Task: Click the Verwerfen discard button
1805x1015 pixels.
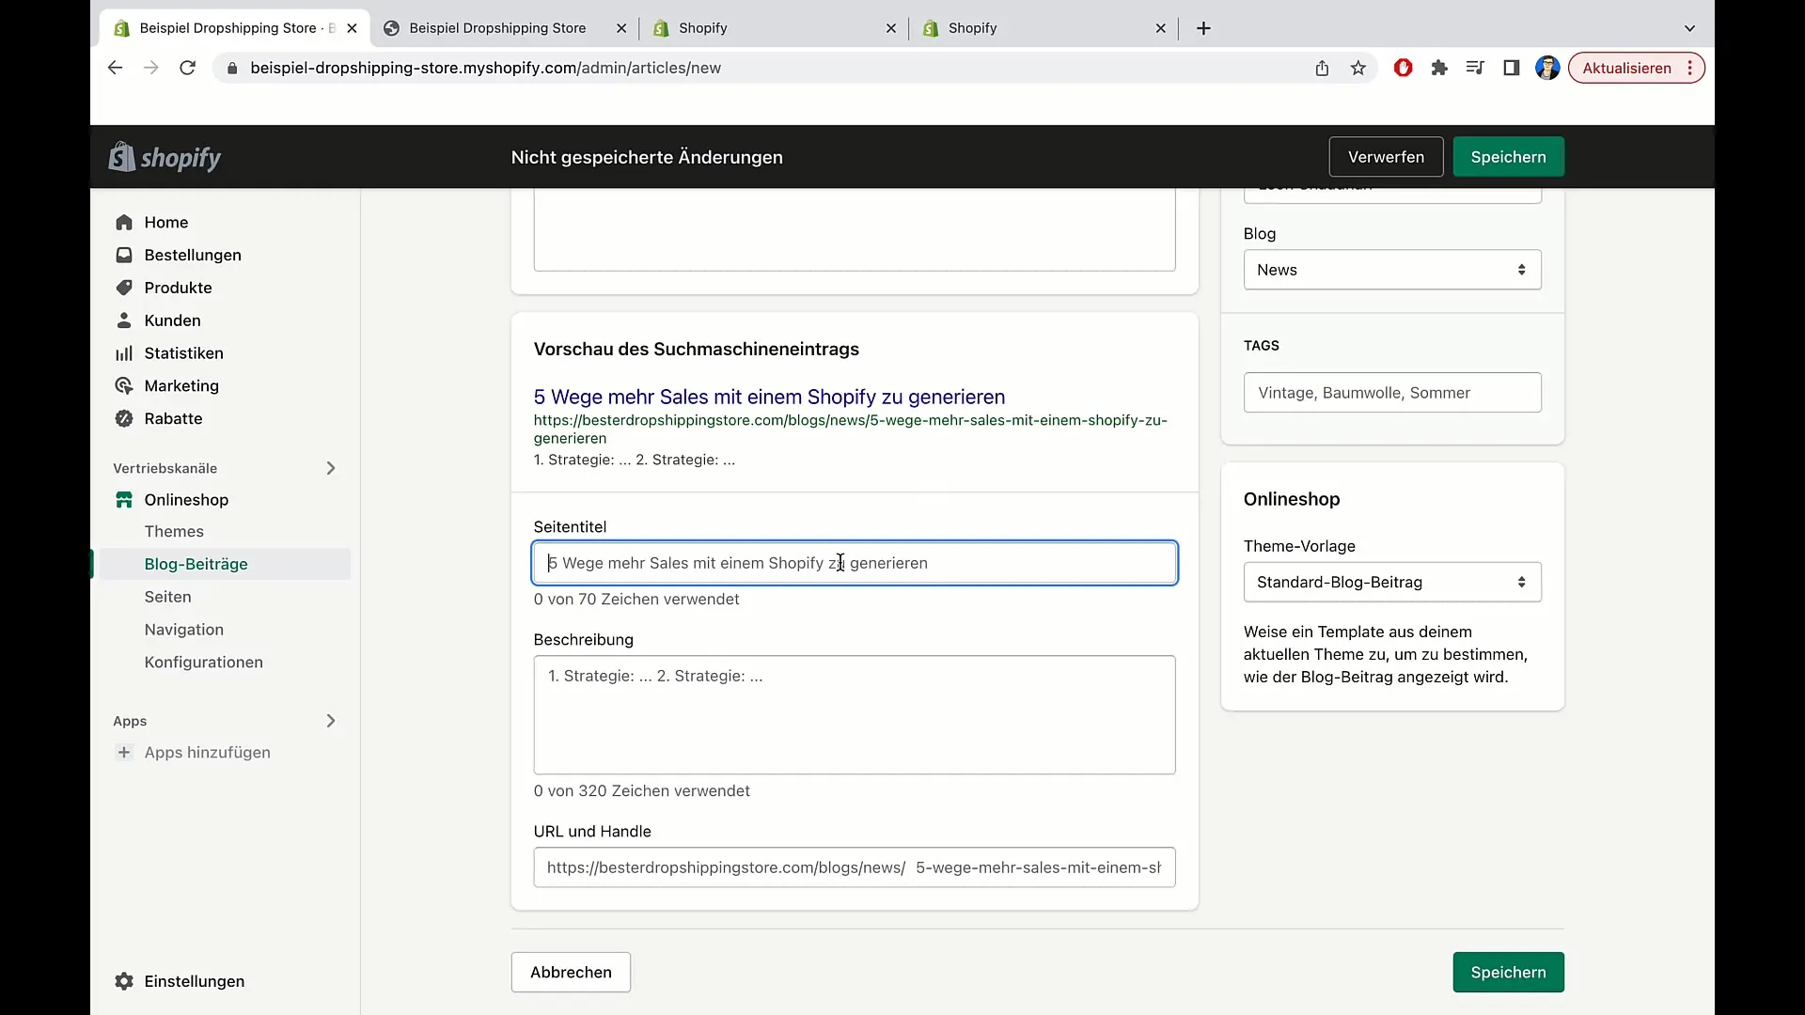Action: pyautogui.click(x=1386, y=156)
